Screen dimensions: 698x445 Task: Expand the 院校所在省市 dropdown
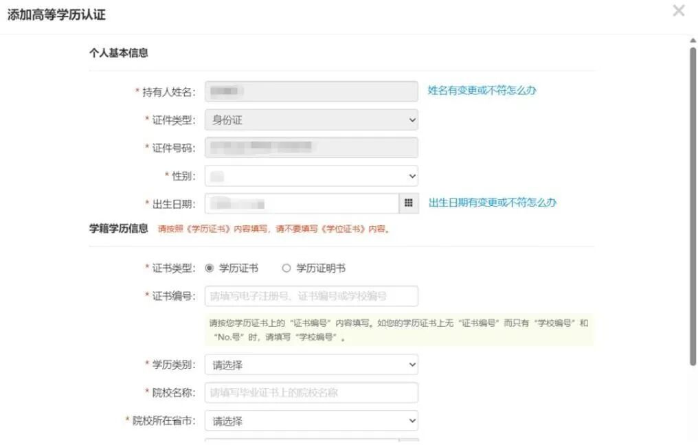(x=311, y=420)
